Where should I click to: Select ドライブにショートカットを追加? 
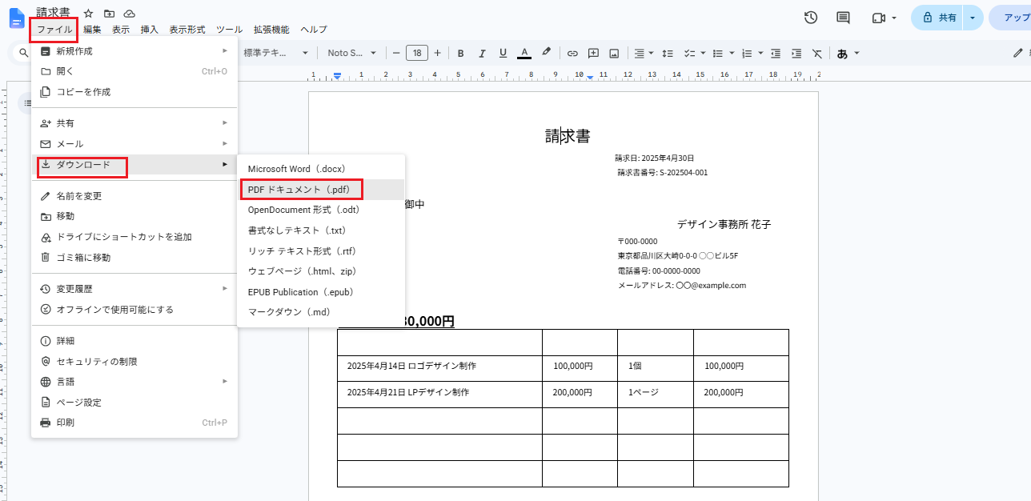coord(134,237)
